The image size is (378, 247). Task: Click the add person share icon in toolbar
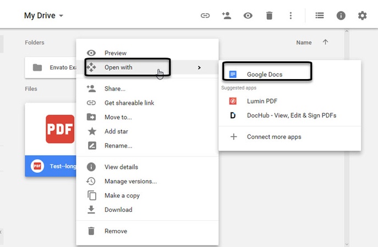coord(226,15)
